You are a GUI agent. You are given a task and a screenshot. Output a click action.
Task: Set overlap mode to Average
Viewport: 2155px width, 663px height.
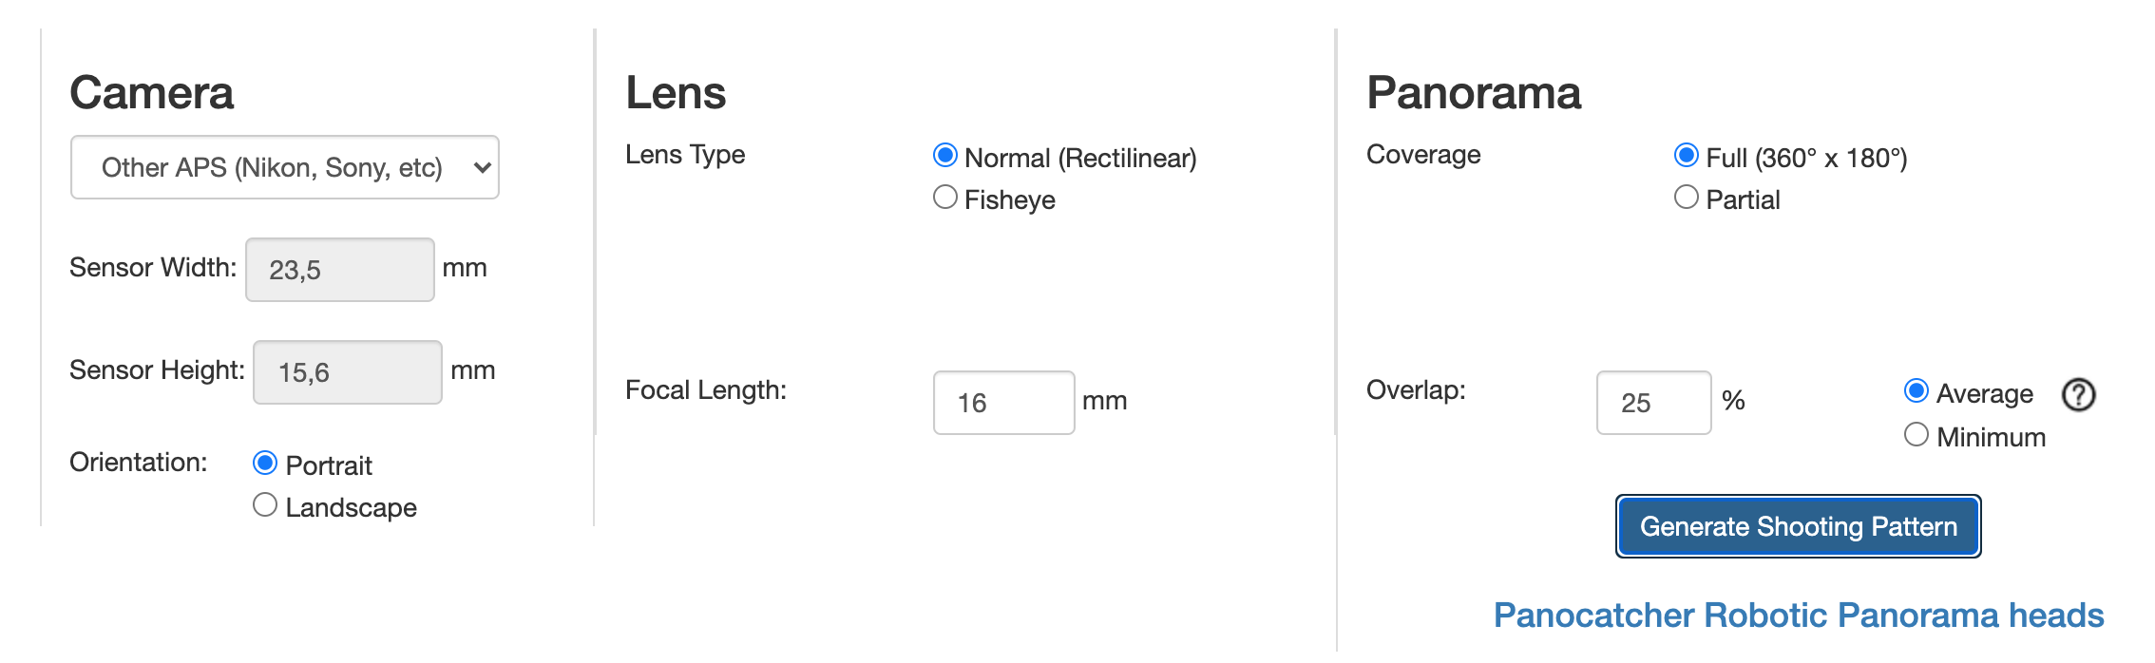pos(1917,390)
